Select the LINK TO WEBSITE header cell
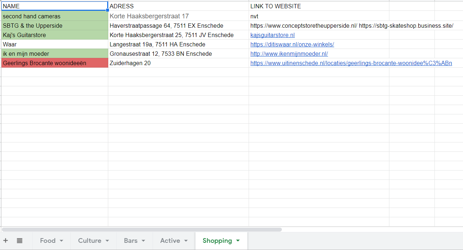Viewport: 463px width, 250px height. (319, 6)
